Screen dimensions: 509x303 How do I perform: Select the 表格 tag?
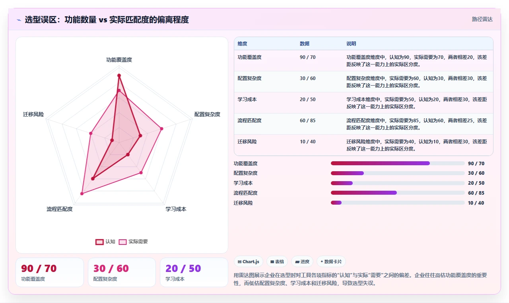[x=277, y=262]
